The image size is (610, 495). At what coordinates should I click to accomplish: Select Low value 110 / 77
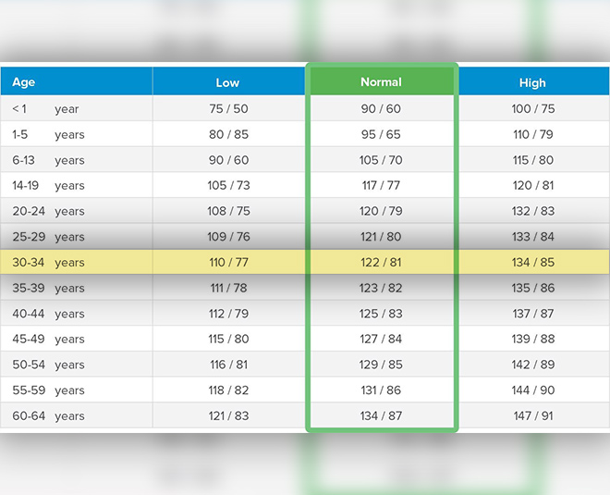pos(229,263)
